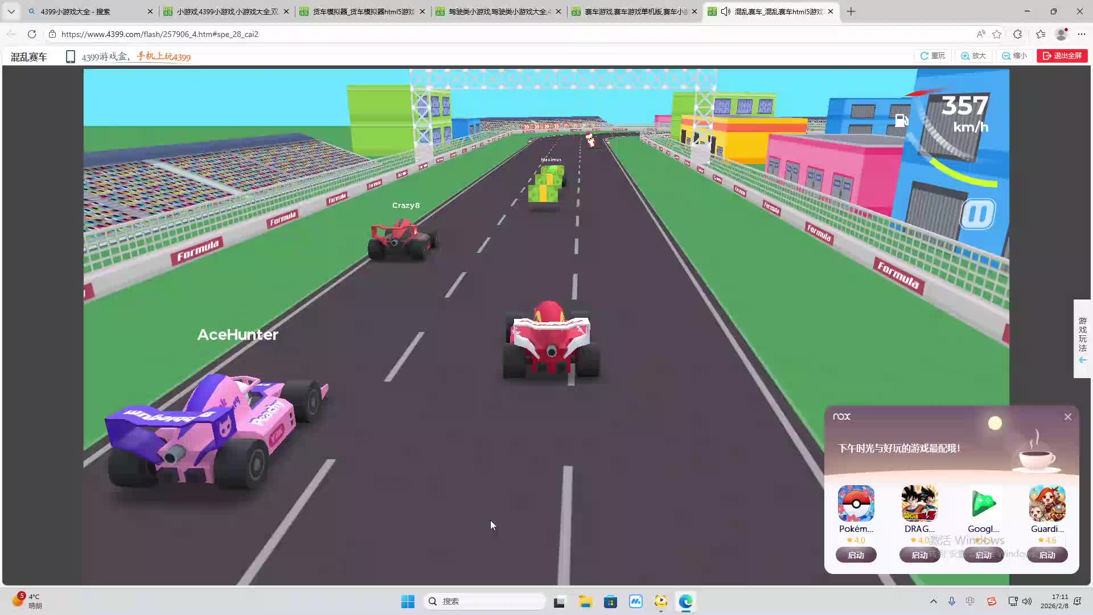Click the Google Play icon in popup

pos(983,503)
